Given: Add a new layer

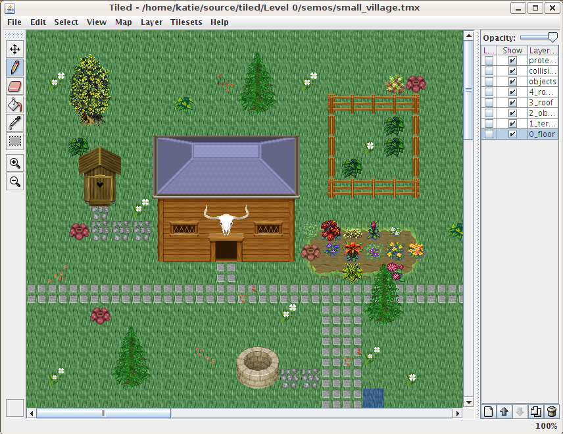Looking at the screenshot, I should [x=488, y=412].
